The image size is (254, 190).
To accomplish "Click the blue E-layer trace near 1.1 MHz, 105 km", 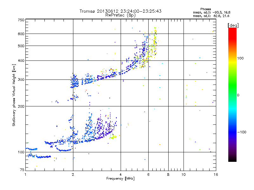I will point(31,149).
